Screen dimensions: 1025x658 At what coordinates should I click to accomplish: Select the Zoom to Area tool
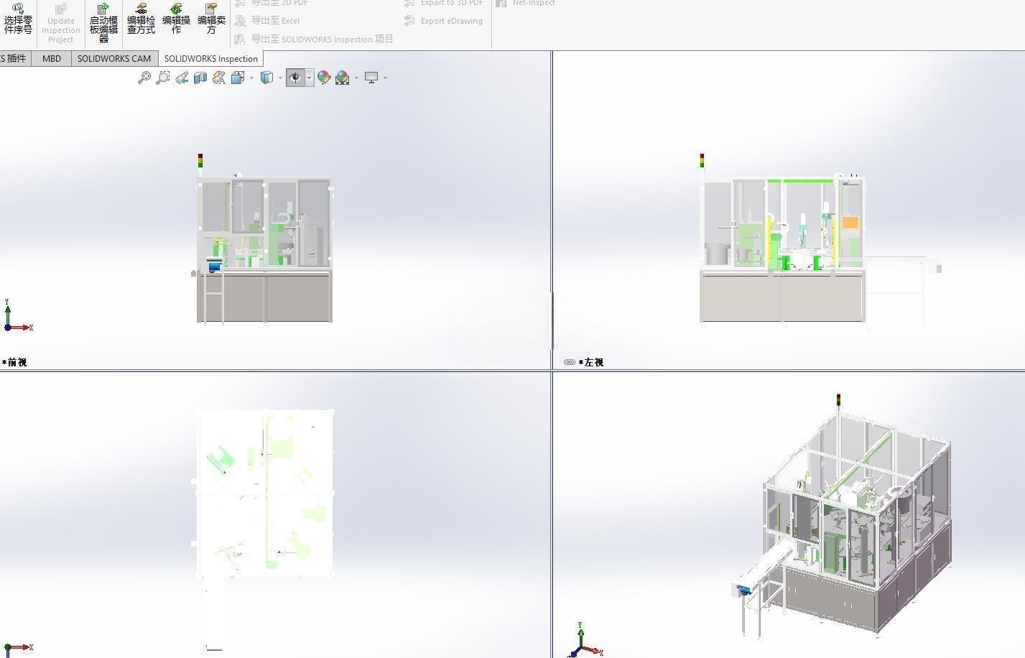point(162,78)
